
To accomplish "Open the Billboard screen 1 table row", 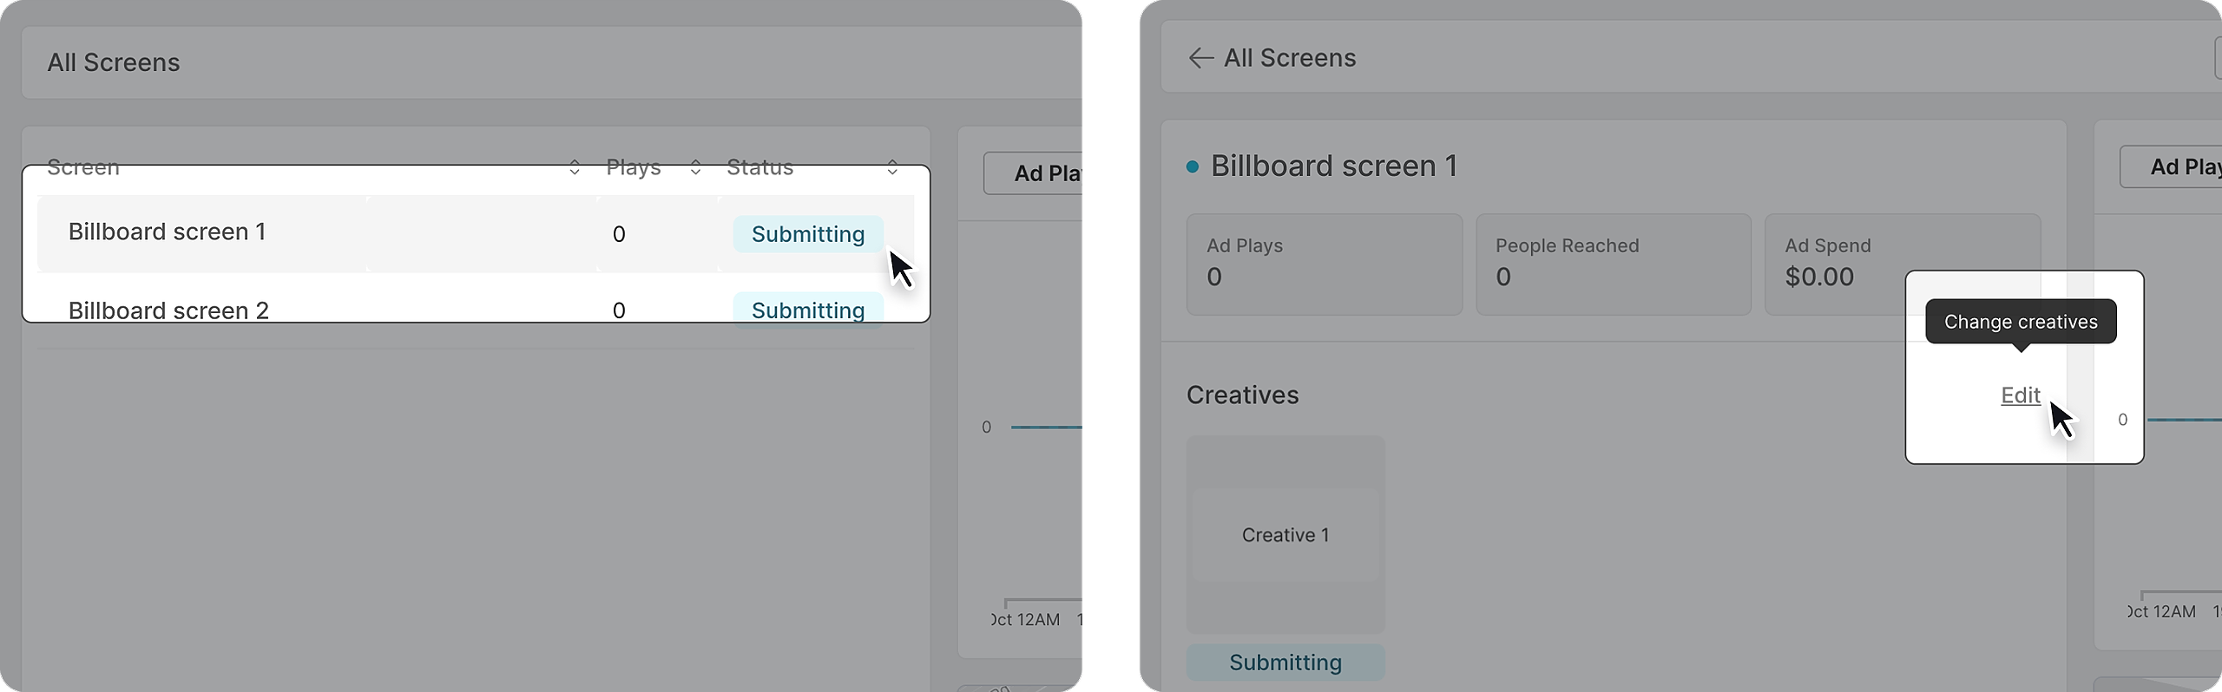I will pyautogui.click(x=168, y=232).
